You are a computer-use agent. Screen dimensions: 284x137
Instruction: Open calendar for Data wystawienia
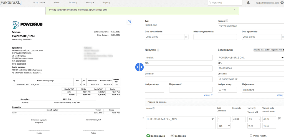tap(186, 37)
